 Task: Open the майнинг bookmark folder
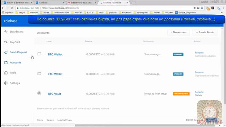click(32, 13)
